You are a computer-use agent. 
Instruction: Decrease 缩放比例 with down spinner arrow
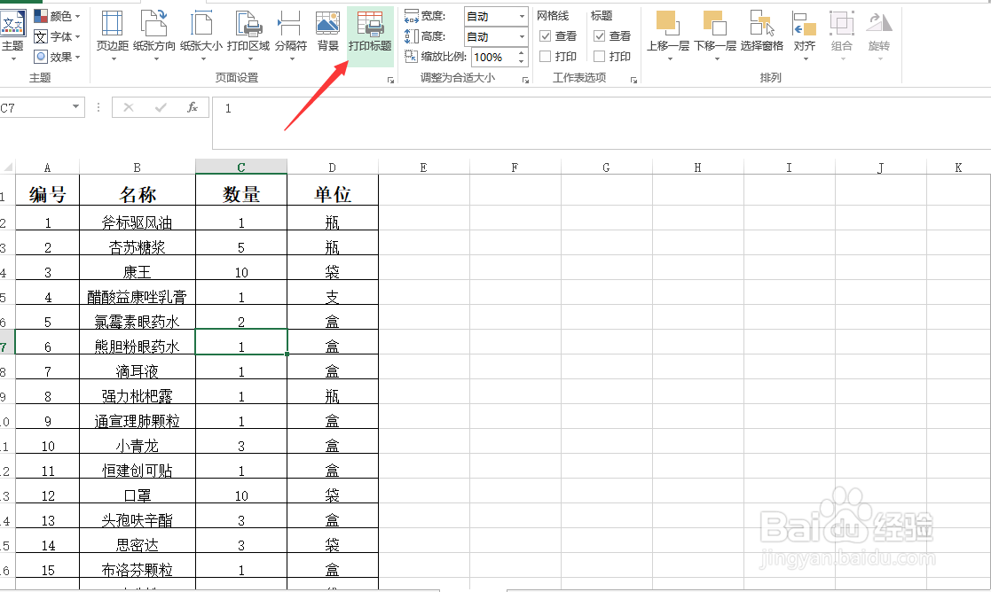(x=522, y=61)
